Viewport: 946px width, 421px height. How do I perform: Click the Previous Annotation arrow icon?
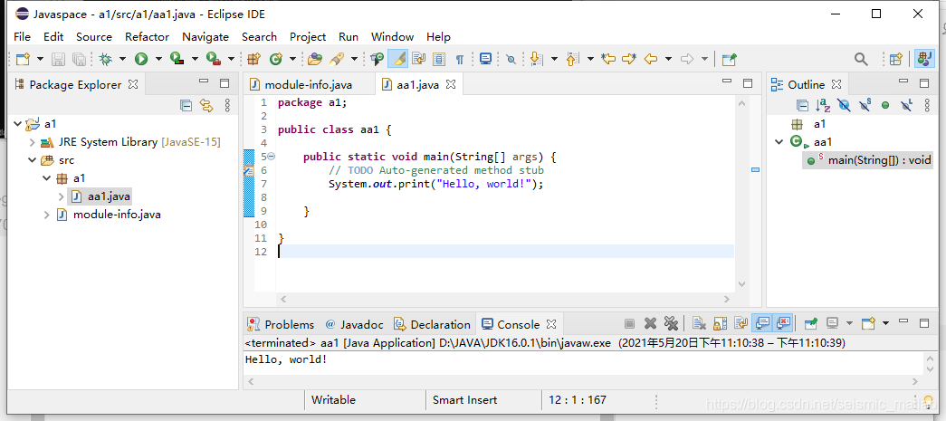point(571,59)
